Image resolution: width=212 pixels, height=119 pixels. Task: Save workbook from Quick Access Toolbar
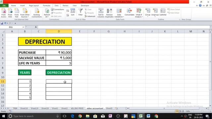pos(2,23)
